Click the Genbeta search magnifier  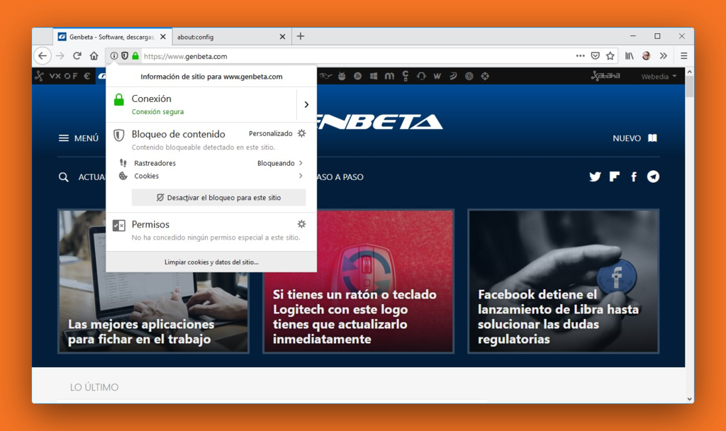pyautogui.click(x=63, y=177)
